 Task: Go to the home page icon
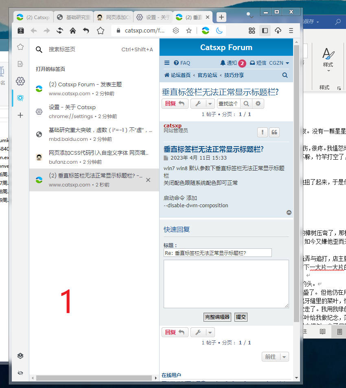tap(73, 31)
